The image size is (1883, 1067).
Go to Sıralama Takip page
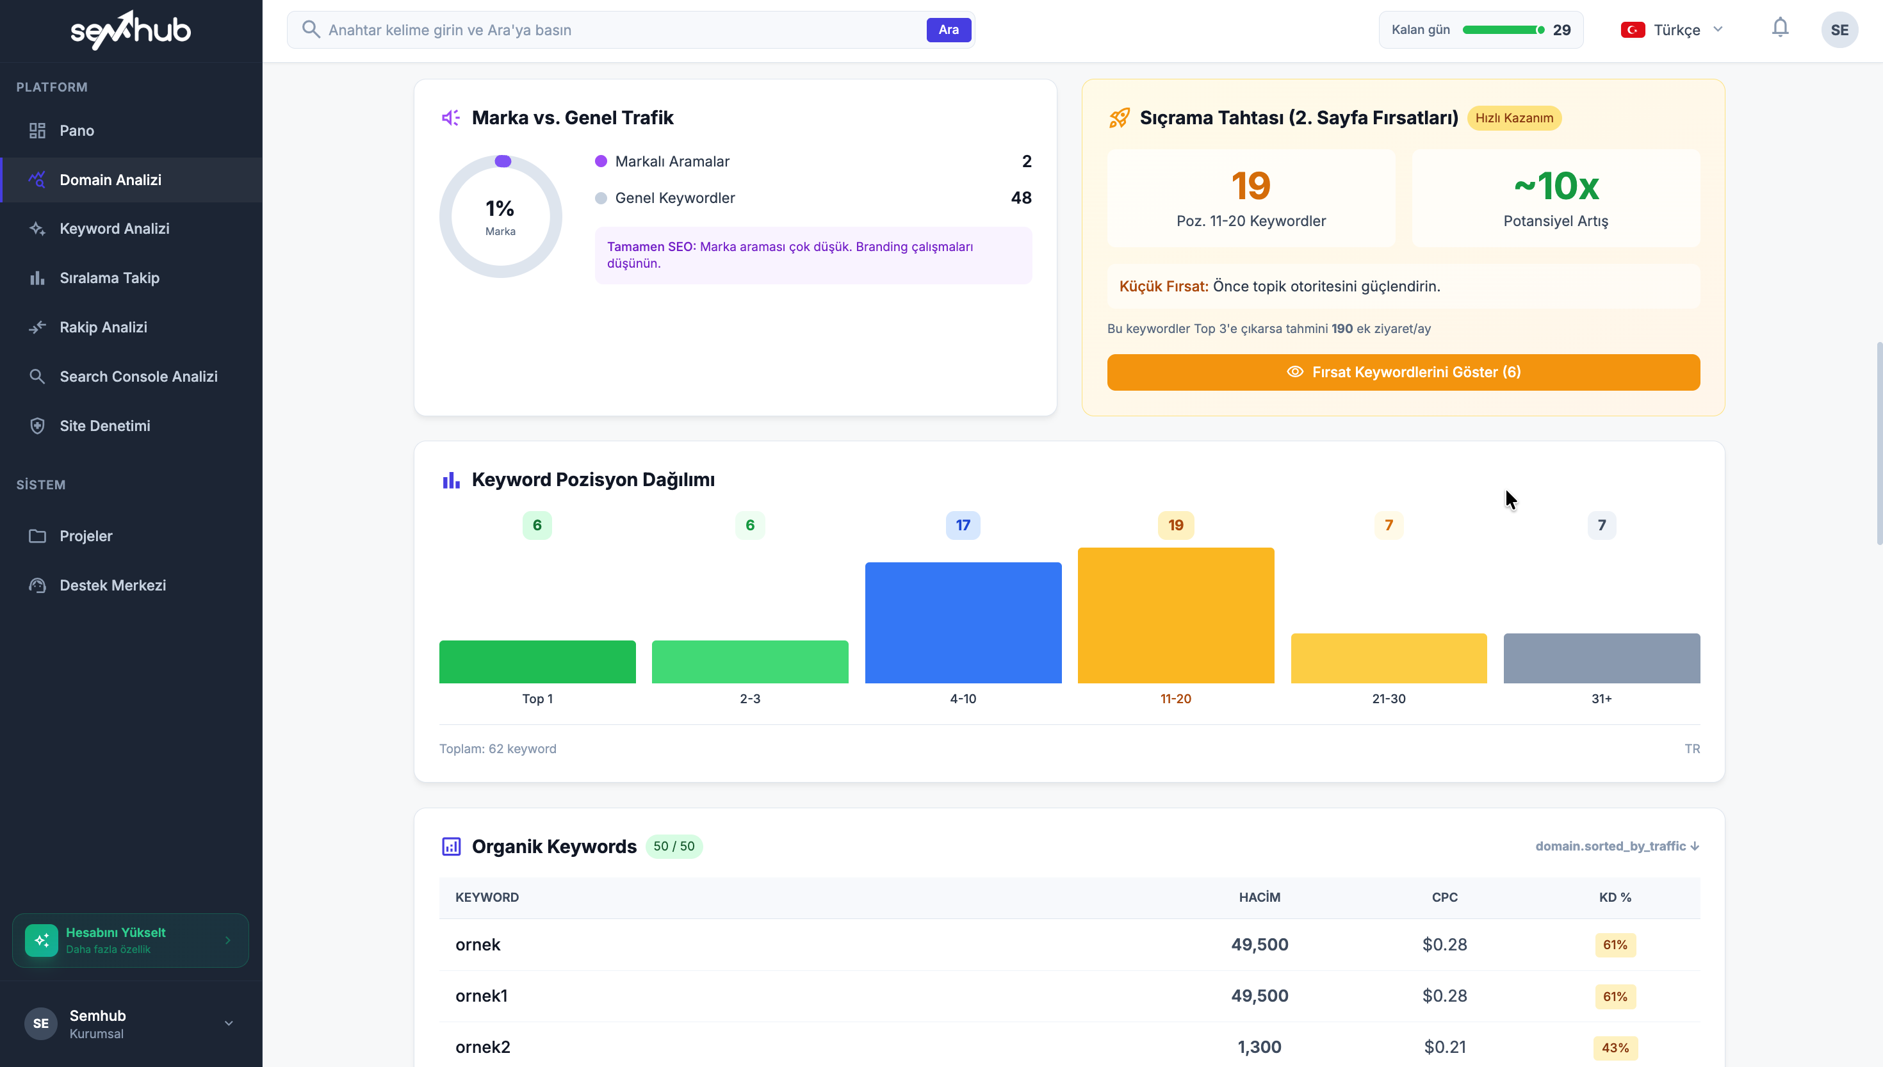[x=109, y=278]
